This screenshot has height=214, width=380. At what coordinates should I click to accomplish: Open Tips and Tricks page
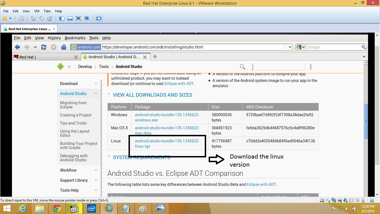click(73, 123)
